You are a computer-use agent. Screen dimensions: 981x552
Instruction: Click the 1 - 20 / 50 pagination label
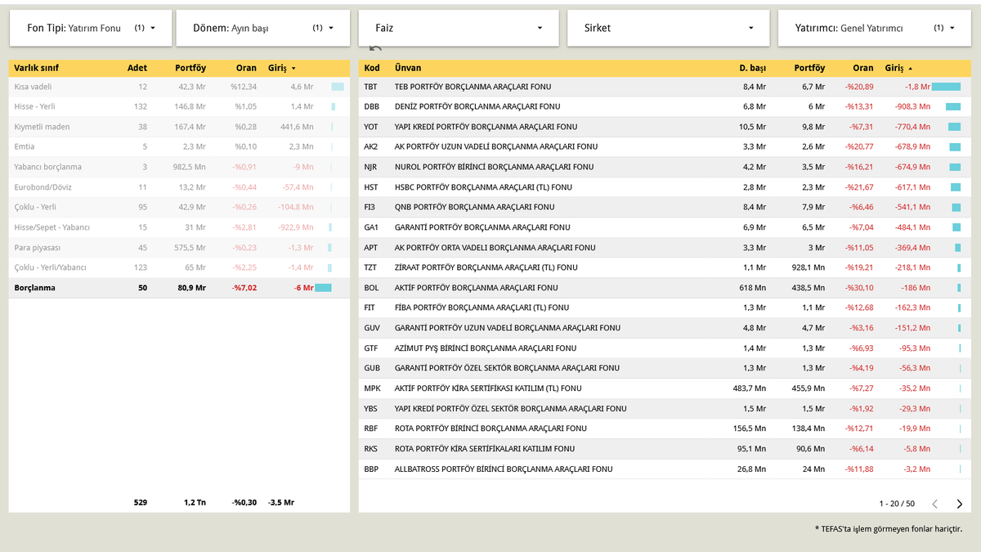pos(897,504)
